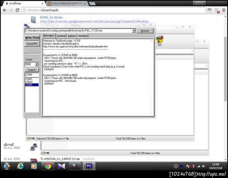Click the EzTNC hex file icon
The image size is (228, 178).
(33, 20)
